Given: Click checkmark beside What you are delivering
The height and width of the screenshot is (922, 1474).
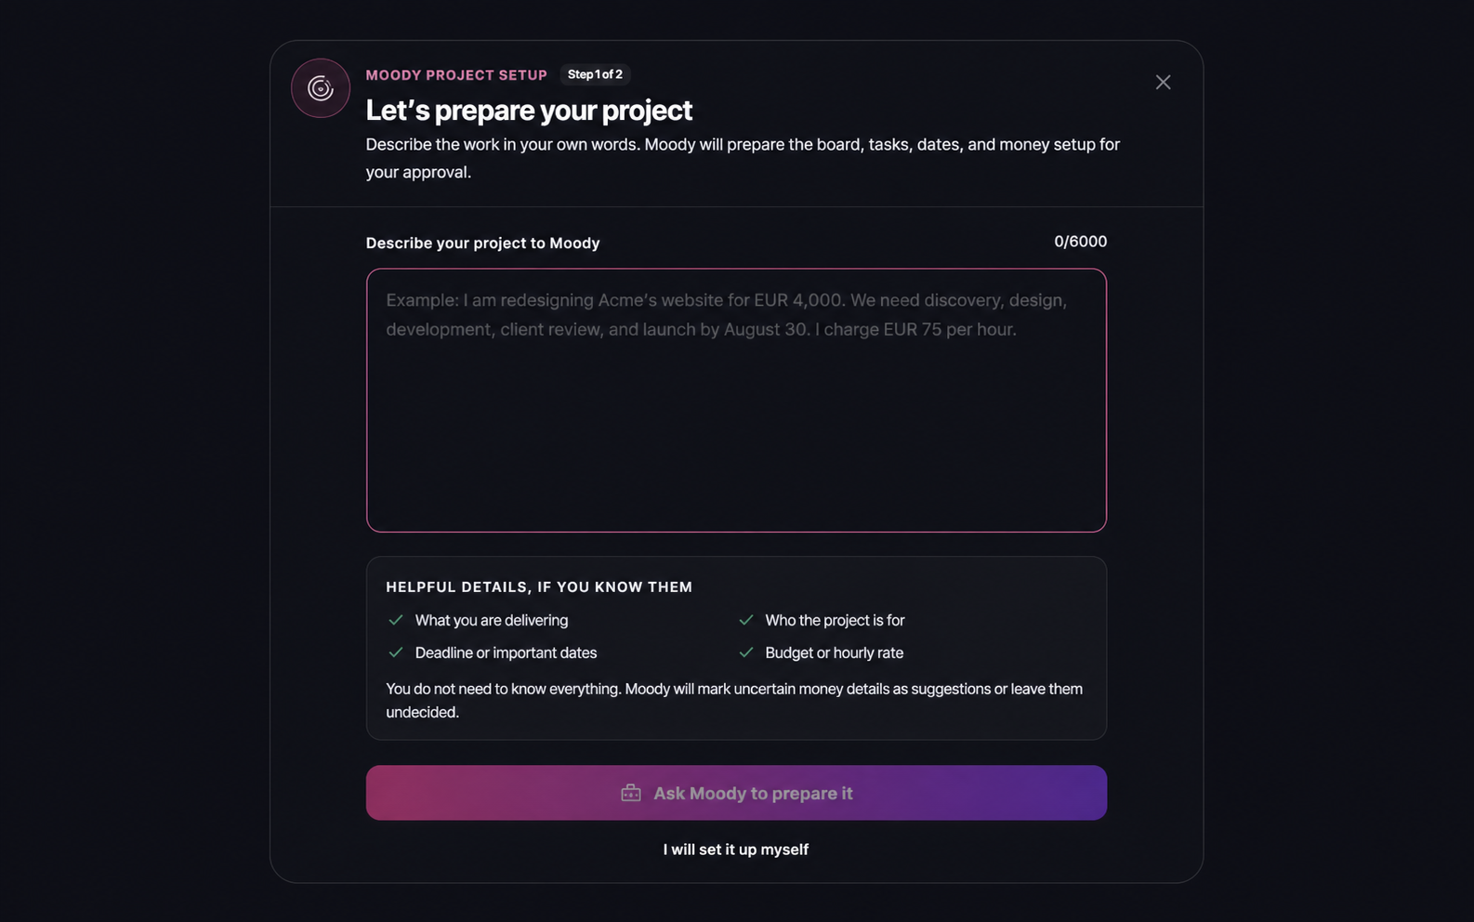Looking at the screenshot, I should 396,620.
